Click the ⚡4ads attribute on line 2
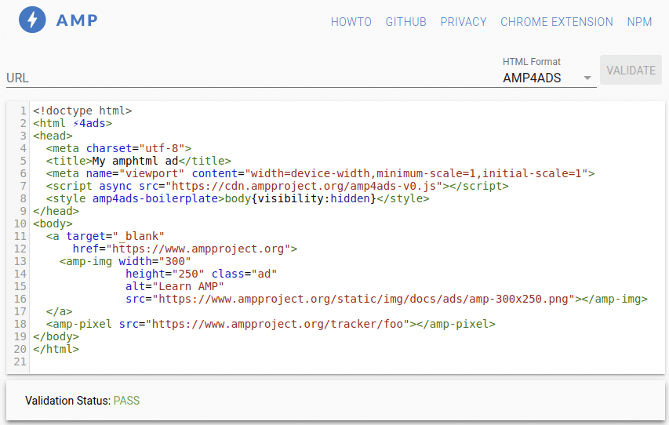The height and width of the screenshot is (425, 669). [x=89, y=123]
